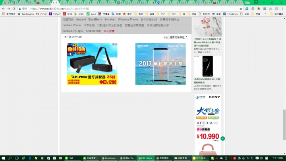This screenshot has height=161, width=286.
Task: Select the Windows Phone forum tab
Action: click(128, 19)
